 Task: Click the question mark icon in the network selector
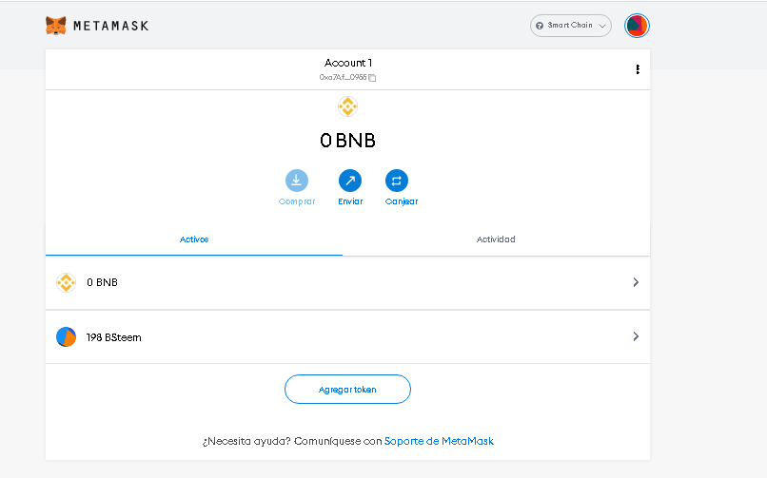[540, 26]
